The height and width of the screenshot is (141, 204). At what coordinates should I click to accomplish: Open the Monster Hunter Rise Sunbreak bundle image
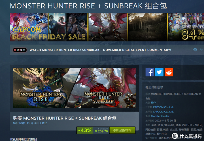tap(74, 88)
